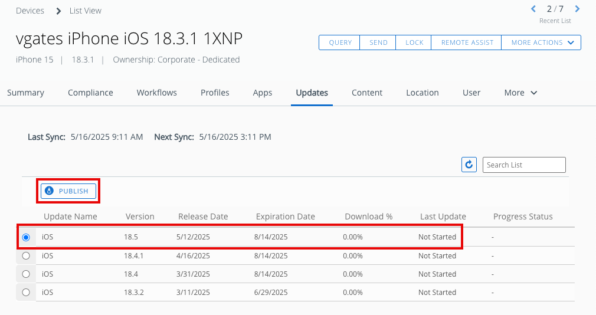This screenshot has width=596, height=315.
Task: Start Remote Assist session
Action: (467, 42)
